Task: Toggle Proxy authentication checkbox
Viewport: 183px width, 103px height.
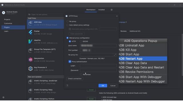Action: tap(70, 62)
